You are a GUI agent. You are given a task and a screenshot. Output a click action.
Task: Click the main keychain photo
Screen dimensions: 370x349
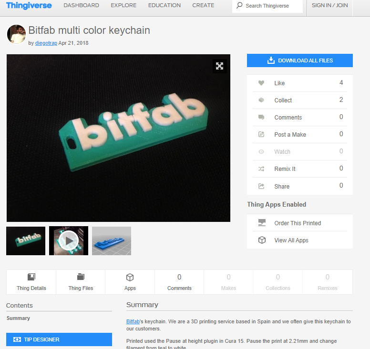pyautogui.click(x=118, y=138)
